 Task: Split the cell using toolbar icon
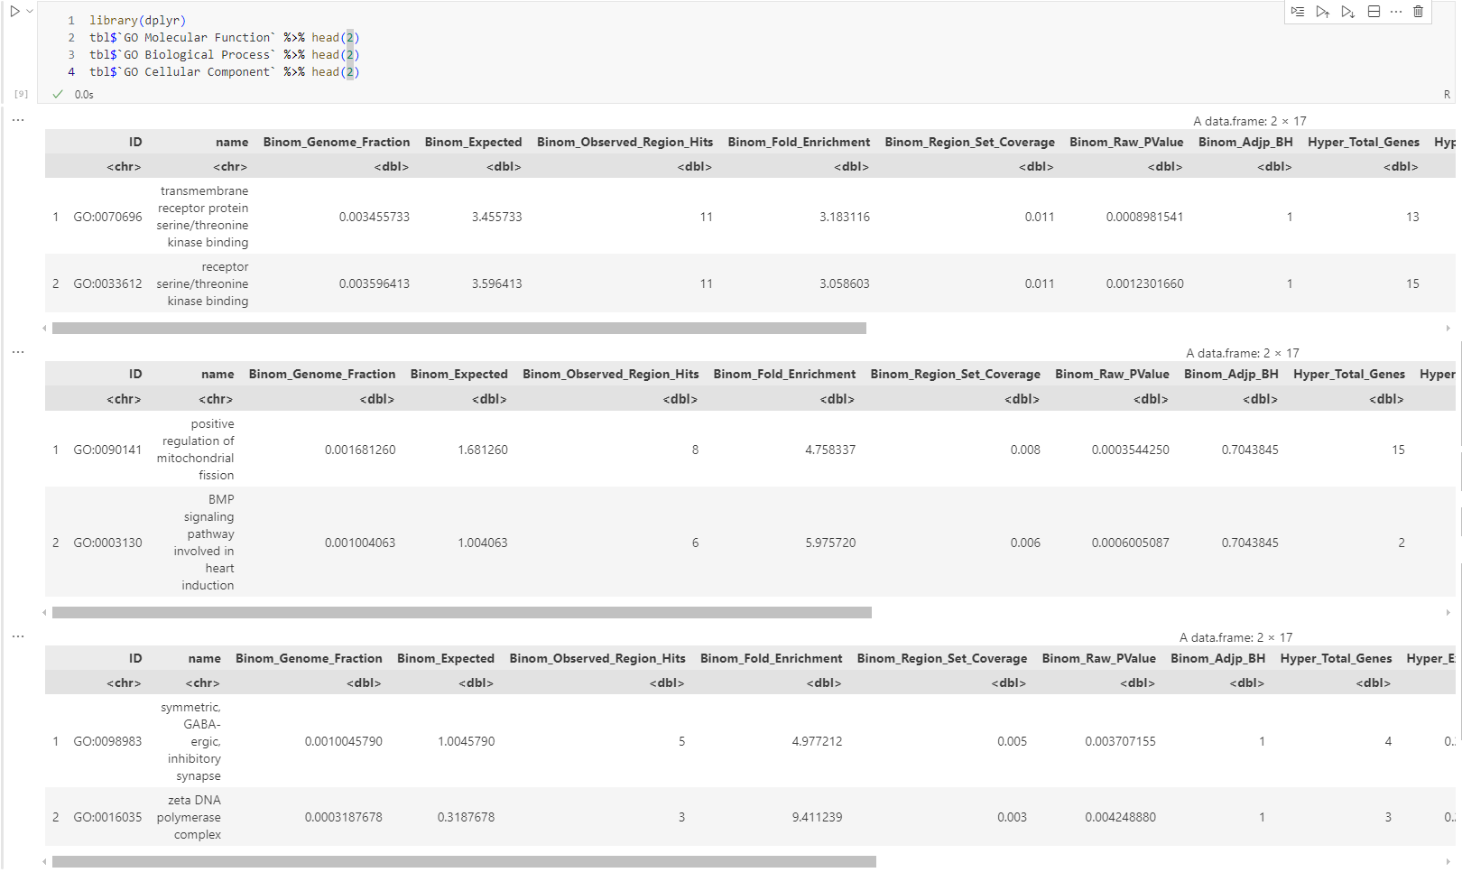1374,12
